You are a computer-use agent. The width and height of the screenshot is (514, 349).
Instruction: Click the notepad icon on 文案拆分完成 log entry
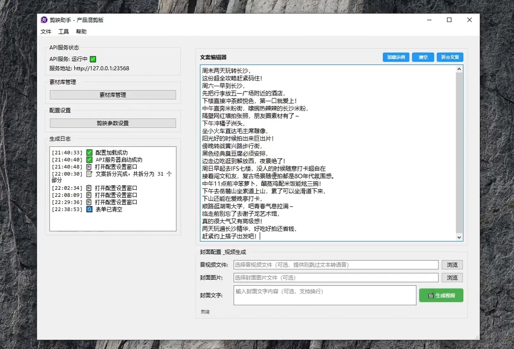point(89,174)
